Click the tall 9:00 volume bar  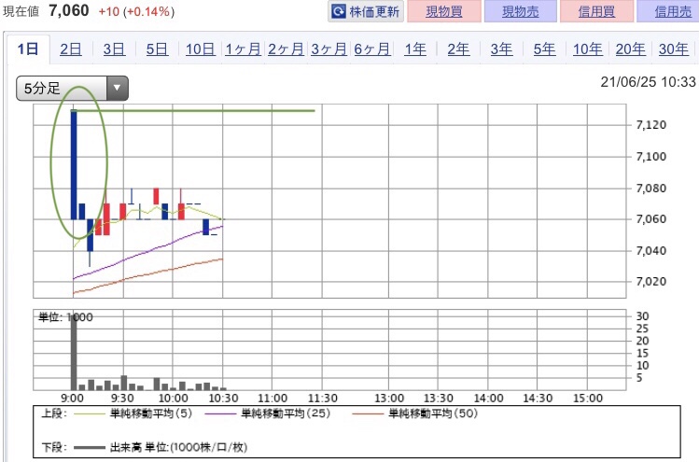click(74, 352)
